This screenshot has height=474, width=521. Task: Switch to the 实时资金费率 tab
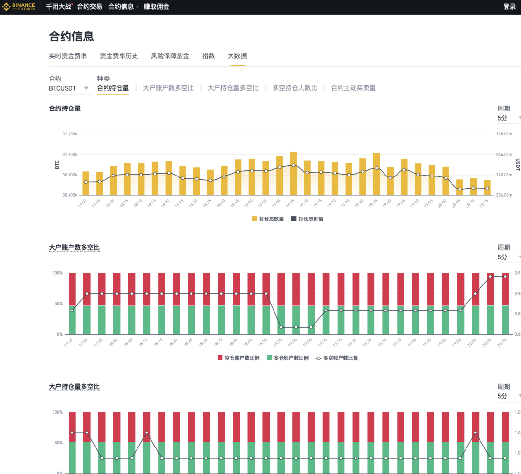point(68,55)
